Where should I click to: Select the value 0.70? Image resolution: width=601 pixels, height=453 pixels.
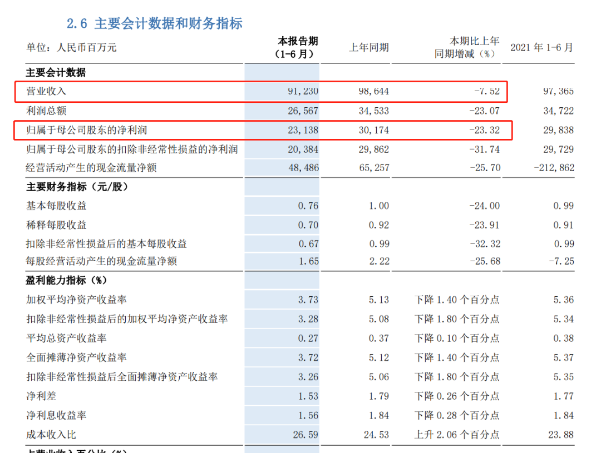(308, 225)
